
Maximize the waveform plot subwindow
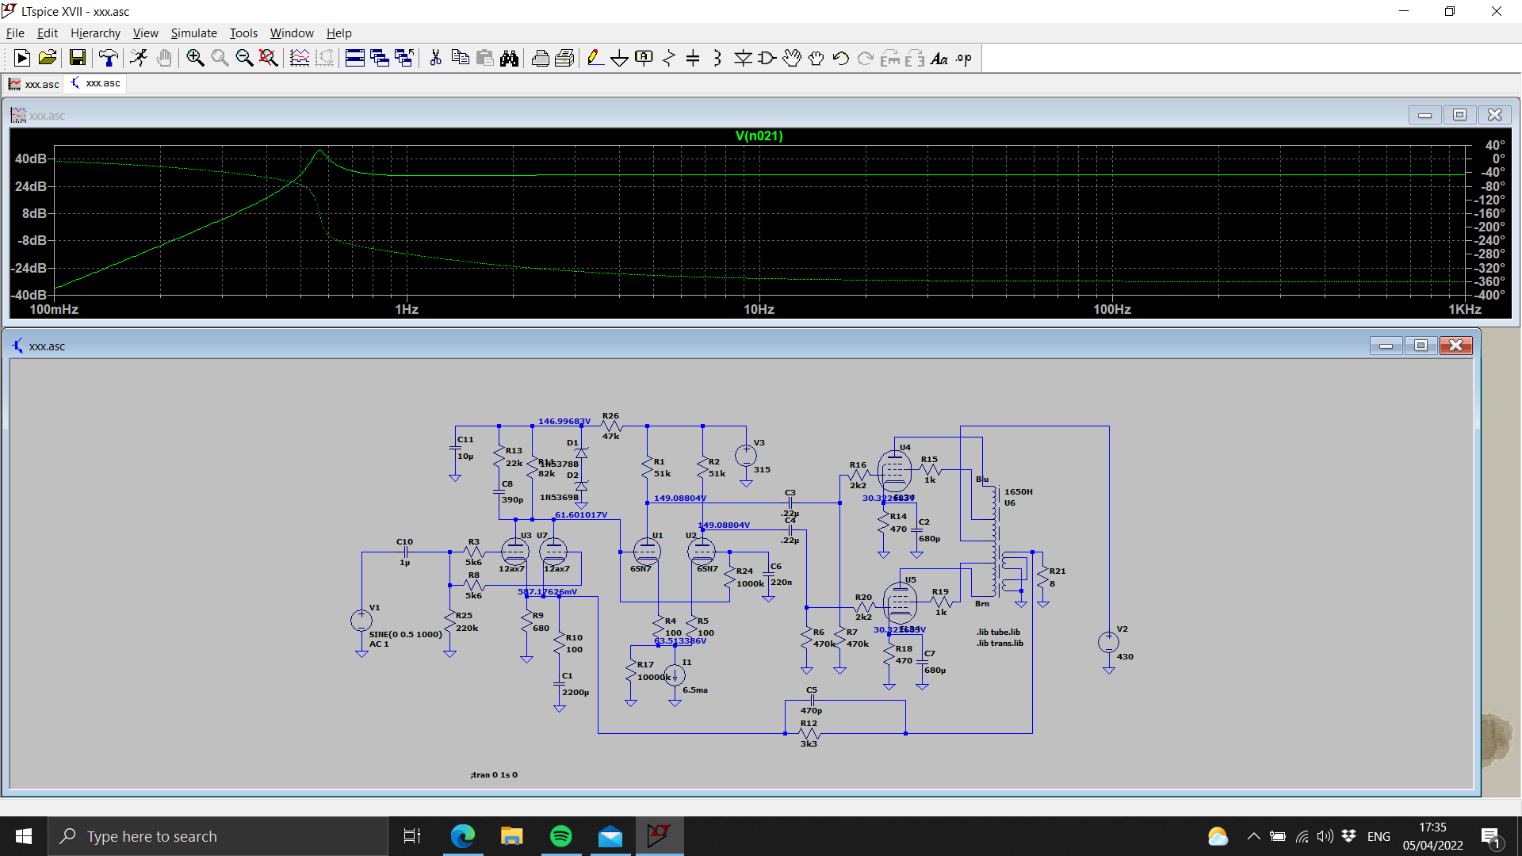pos(1459,115)
